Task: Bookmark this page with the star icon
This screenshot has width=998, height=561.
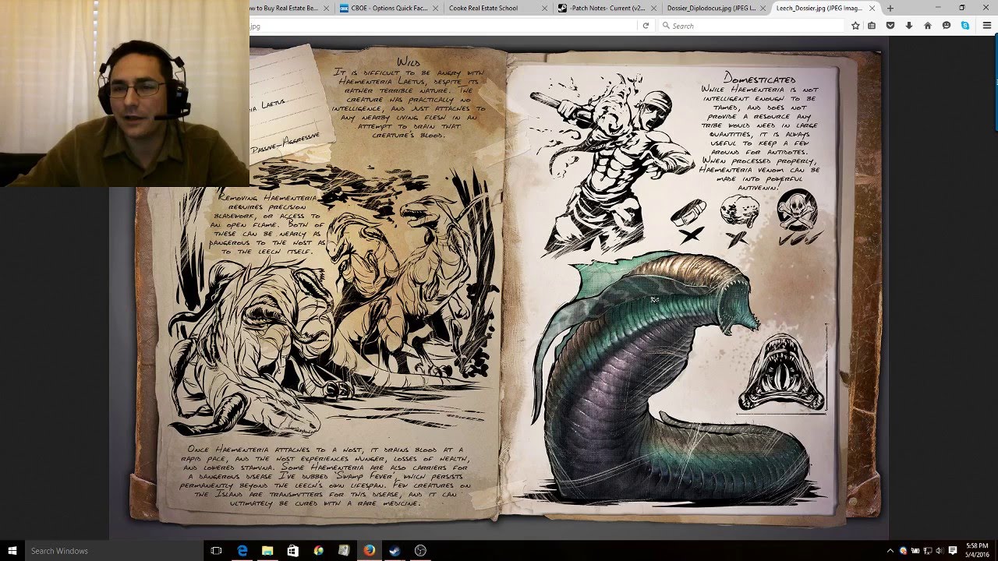Action: (x=855, y=26)
